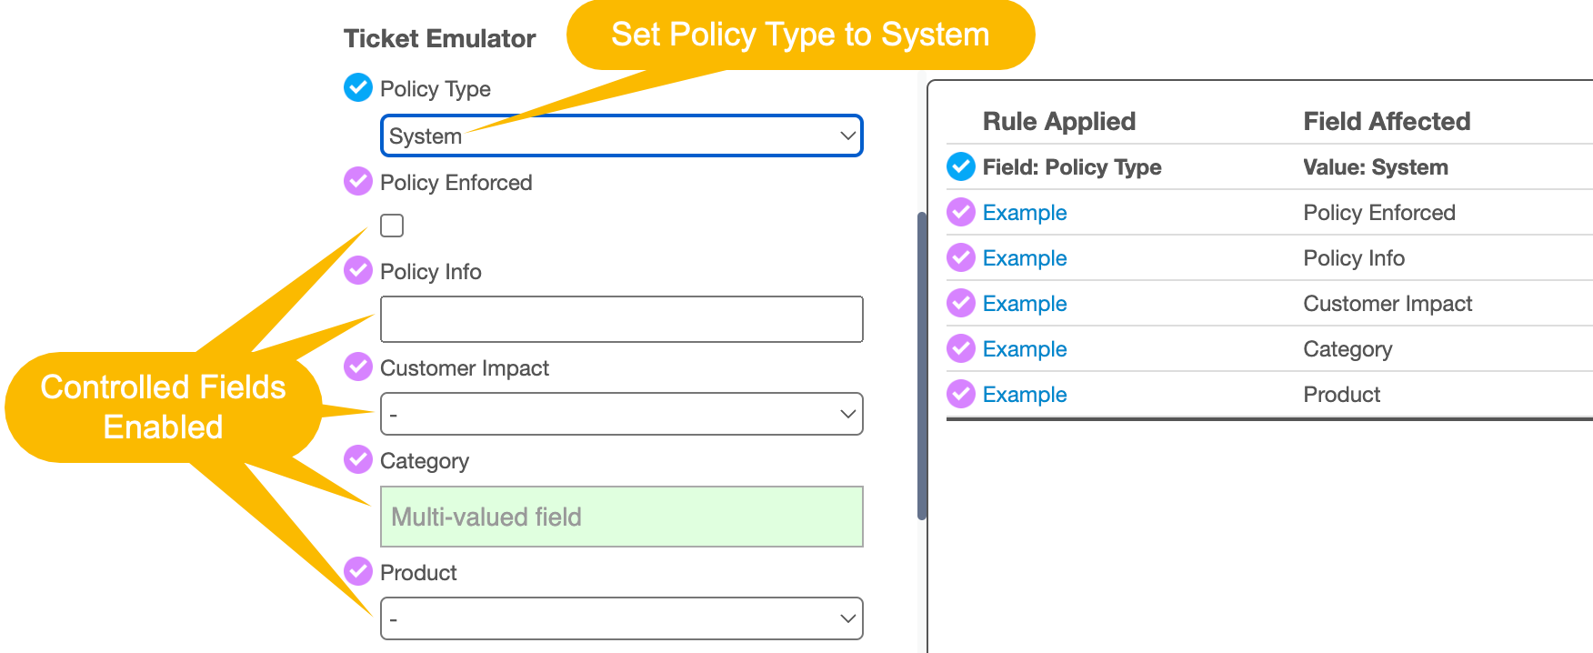The width and height of the screenshot is (1593, 653).
Task: Expand the Customer Impact dropdown
Action: [622, 414]
